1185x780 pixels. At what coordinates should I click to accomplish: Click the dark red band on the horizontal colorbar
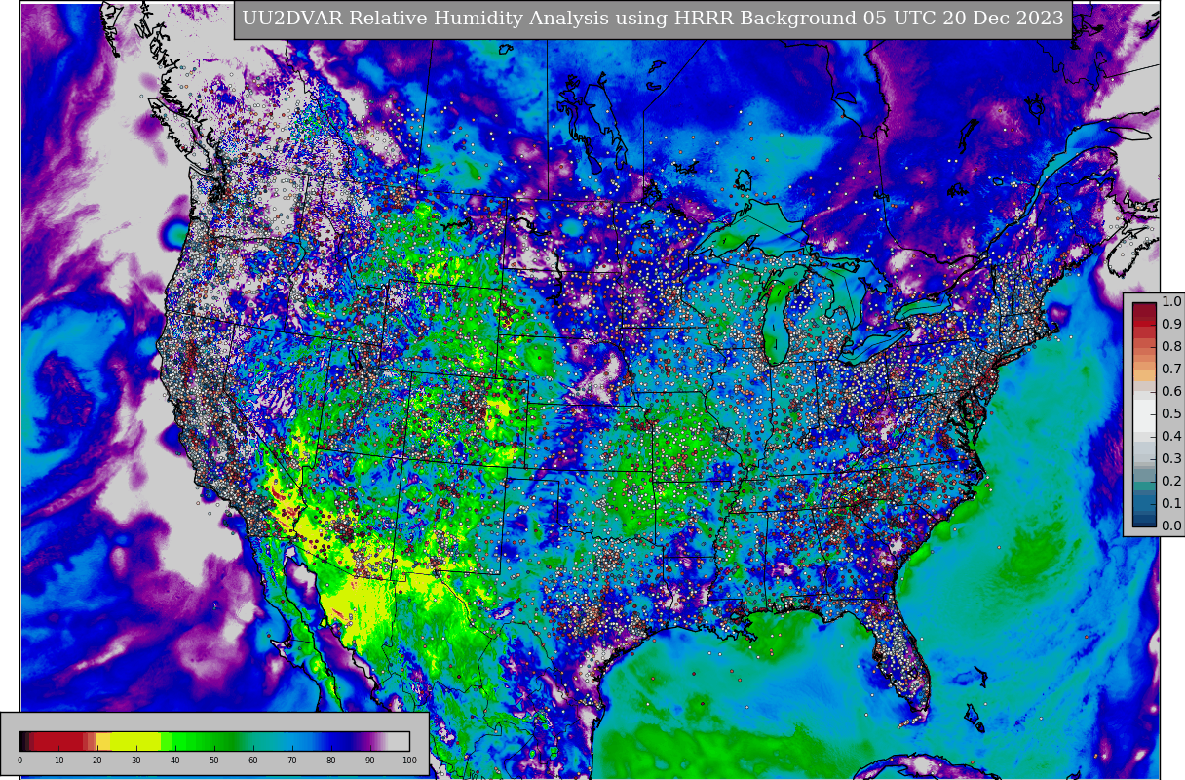click(x=58, y=741)
